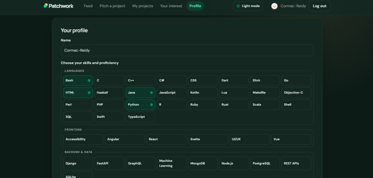Image resolution: width=373 pixels, height=178 pixels.
Task: Select the C# skill chip
Action: click(172, 81)
